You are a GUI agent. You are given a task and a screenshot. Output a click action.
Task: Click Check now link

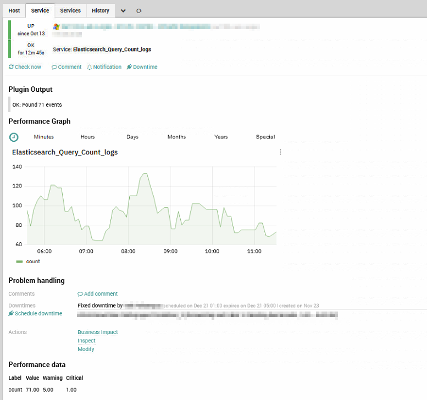25,67
